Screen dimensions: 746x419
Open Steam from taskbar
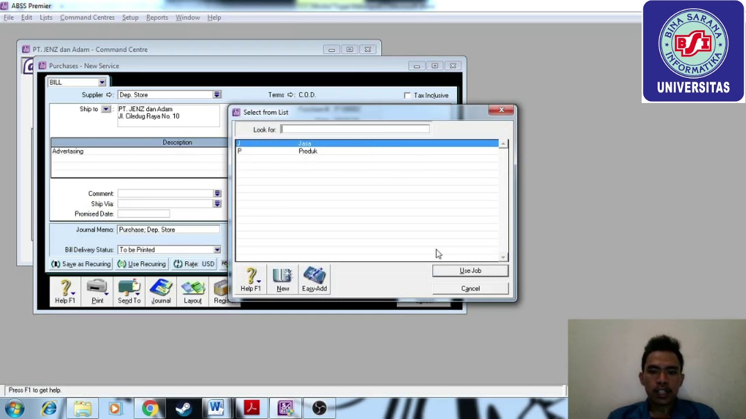(x=183, y=409)
